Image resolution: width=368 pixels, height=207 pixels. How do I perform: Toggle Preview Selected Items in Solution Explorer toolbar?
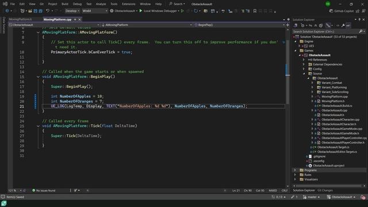[348, 25]
